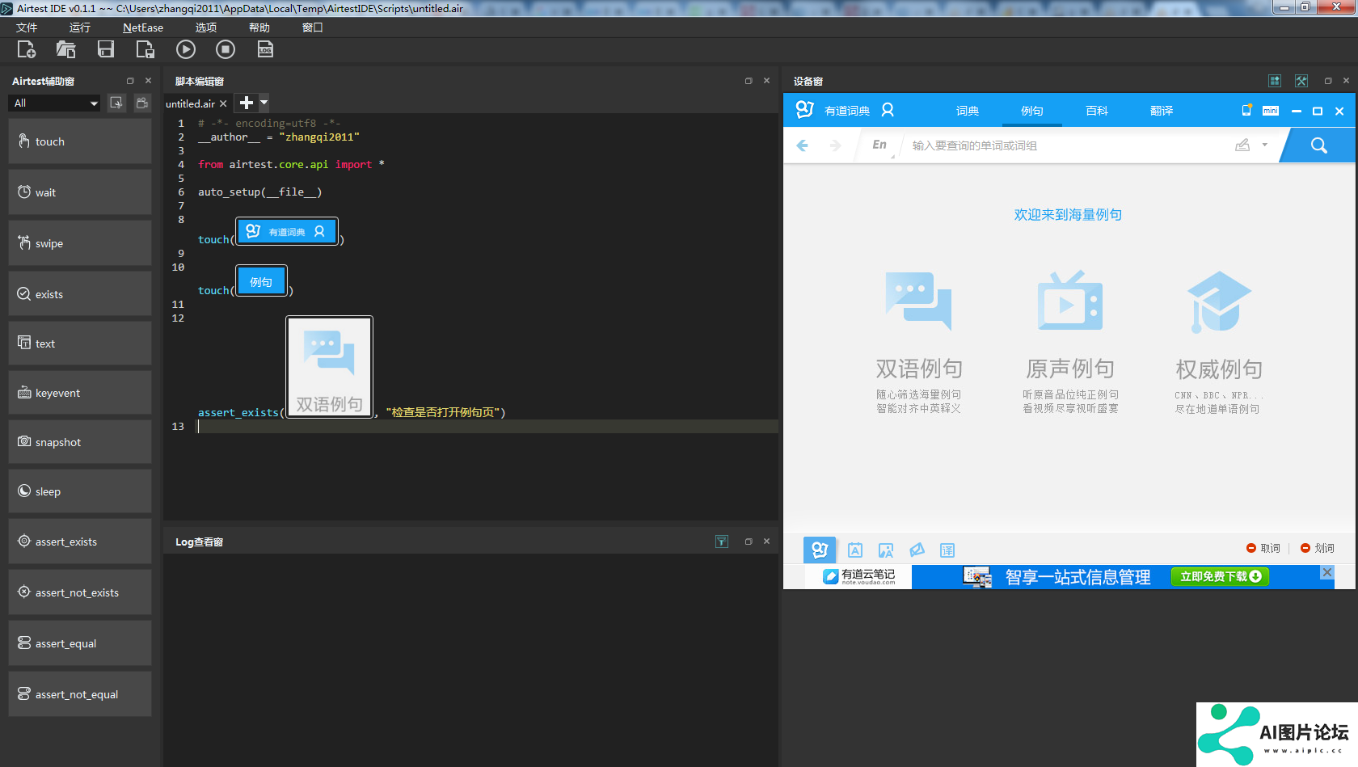Go forward with Youdao's right arrow
Image resolution: width=1358 pixels, height=767 pixels.
pos(835,145)
